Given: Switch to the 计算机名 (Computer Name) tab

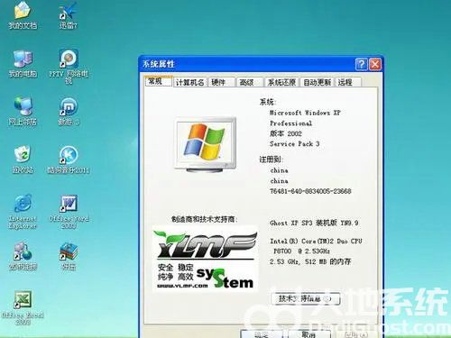Looking at the screenshot, I should coord(190,82).
